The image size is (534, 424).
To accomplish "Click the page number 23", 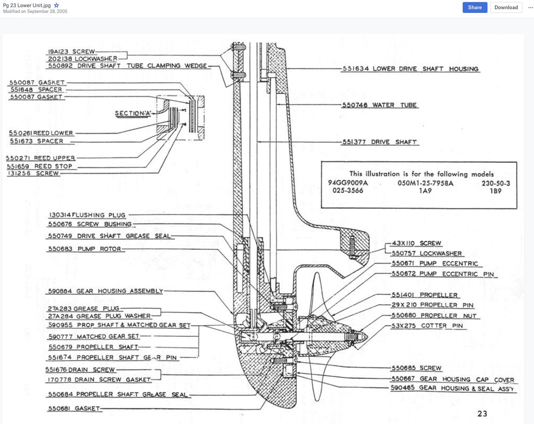I will [482, 413].
